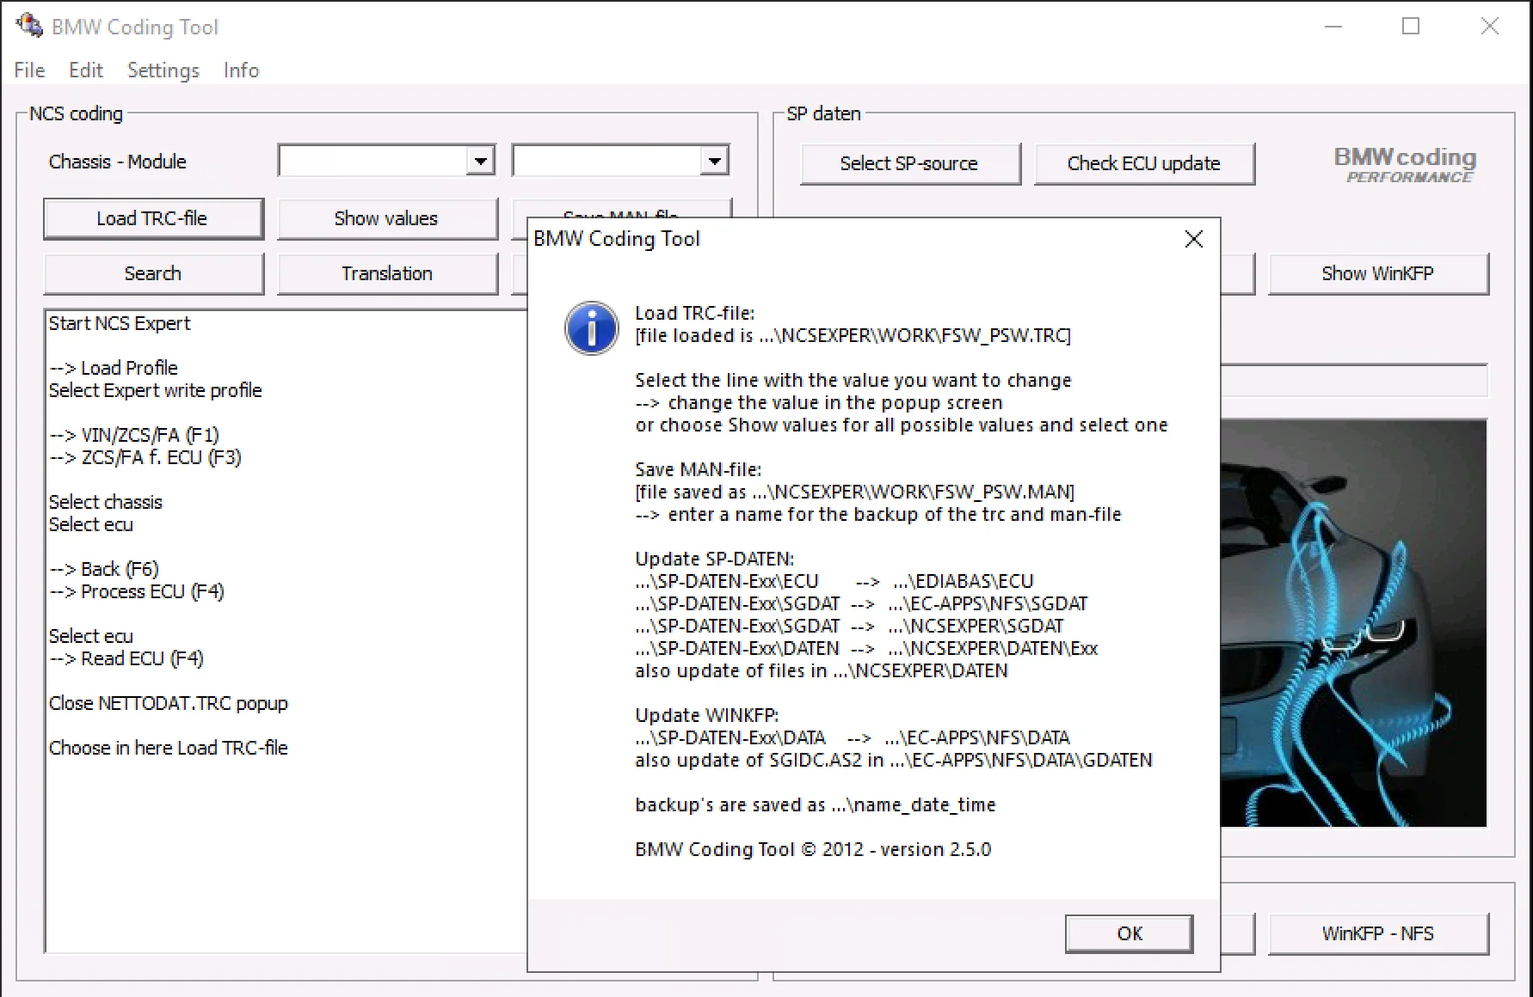Open the Edit menu
The image size is (1533, 997).
pyautogui.click(x=86, y=70)
